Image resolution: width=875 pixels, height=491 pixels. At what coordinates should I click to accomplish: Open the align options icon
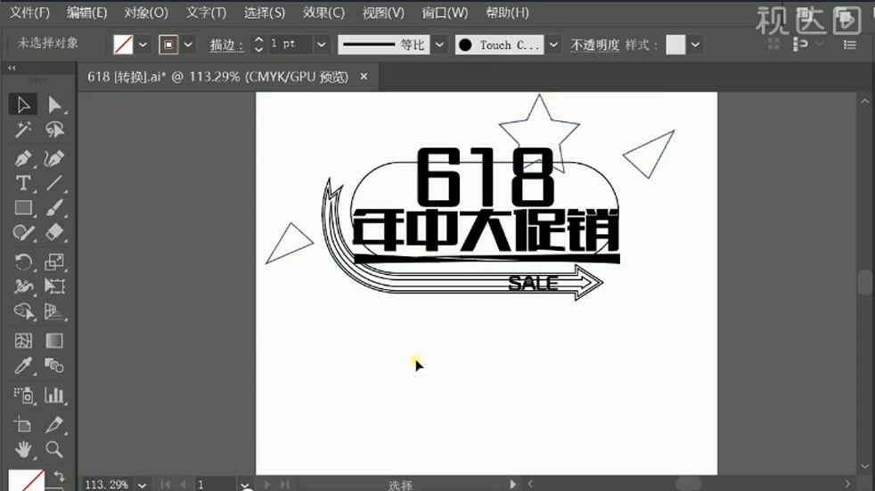(x=800, y=44)
